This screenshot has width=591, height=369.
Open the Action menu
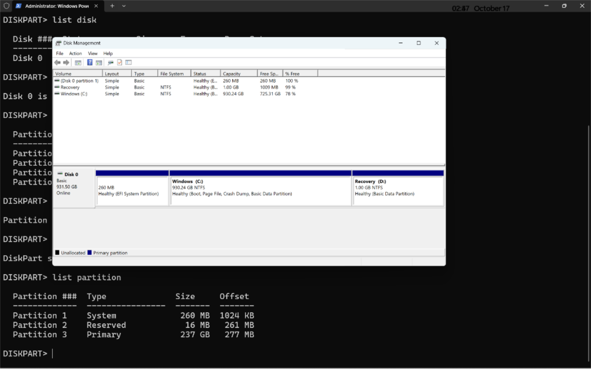click(x=75, y=54)
